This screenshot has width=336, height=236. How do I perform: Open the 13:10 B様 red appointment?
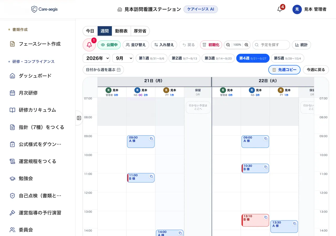coord(255,220)
